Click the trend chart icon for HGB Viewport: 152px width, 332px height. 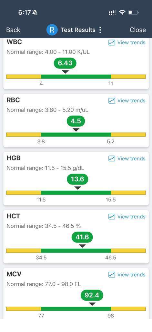112,159
